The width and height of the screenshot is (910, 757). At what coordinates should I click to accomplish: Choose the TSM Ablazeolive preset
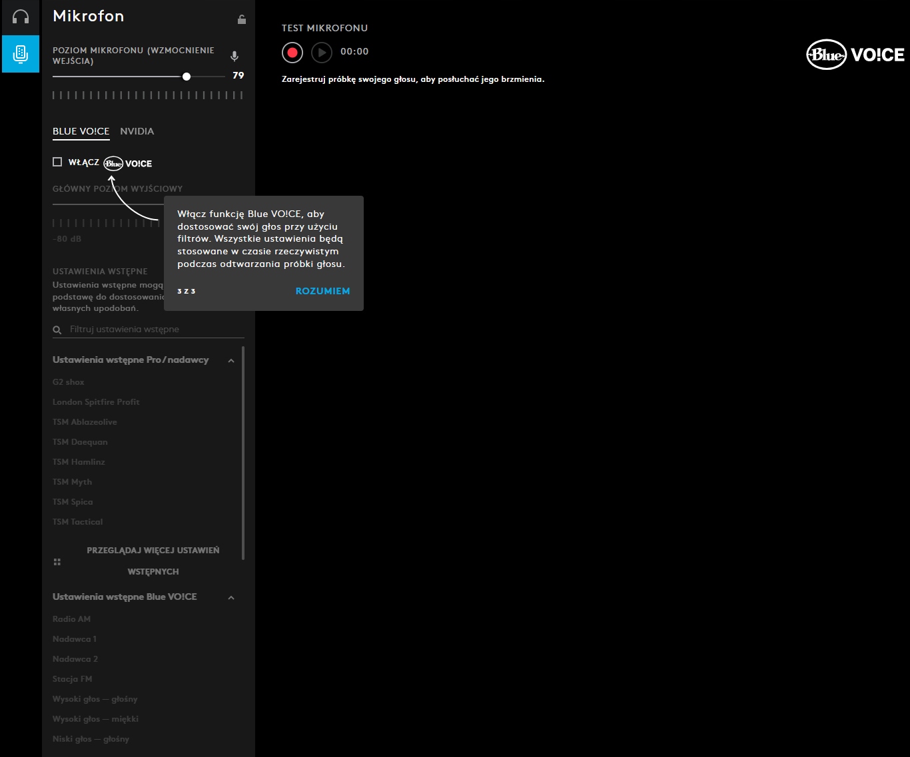(x=85, y=422)
